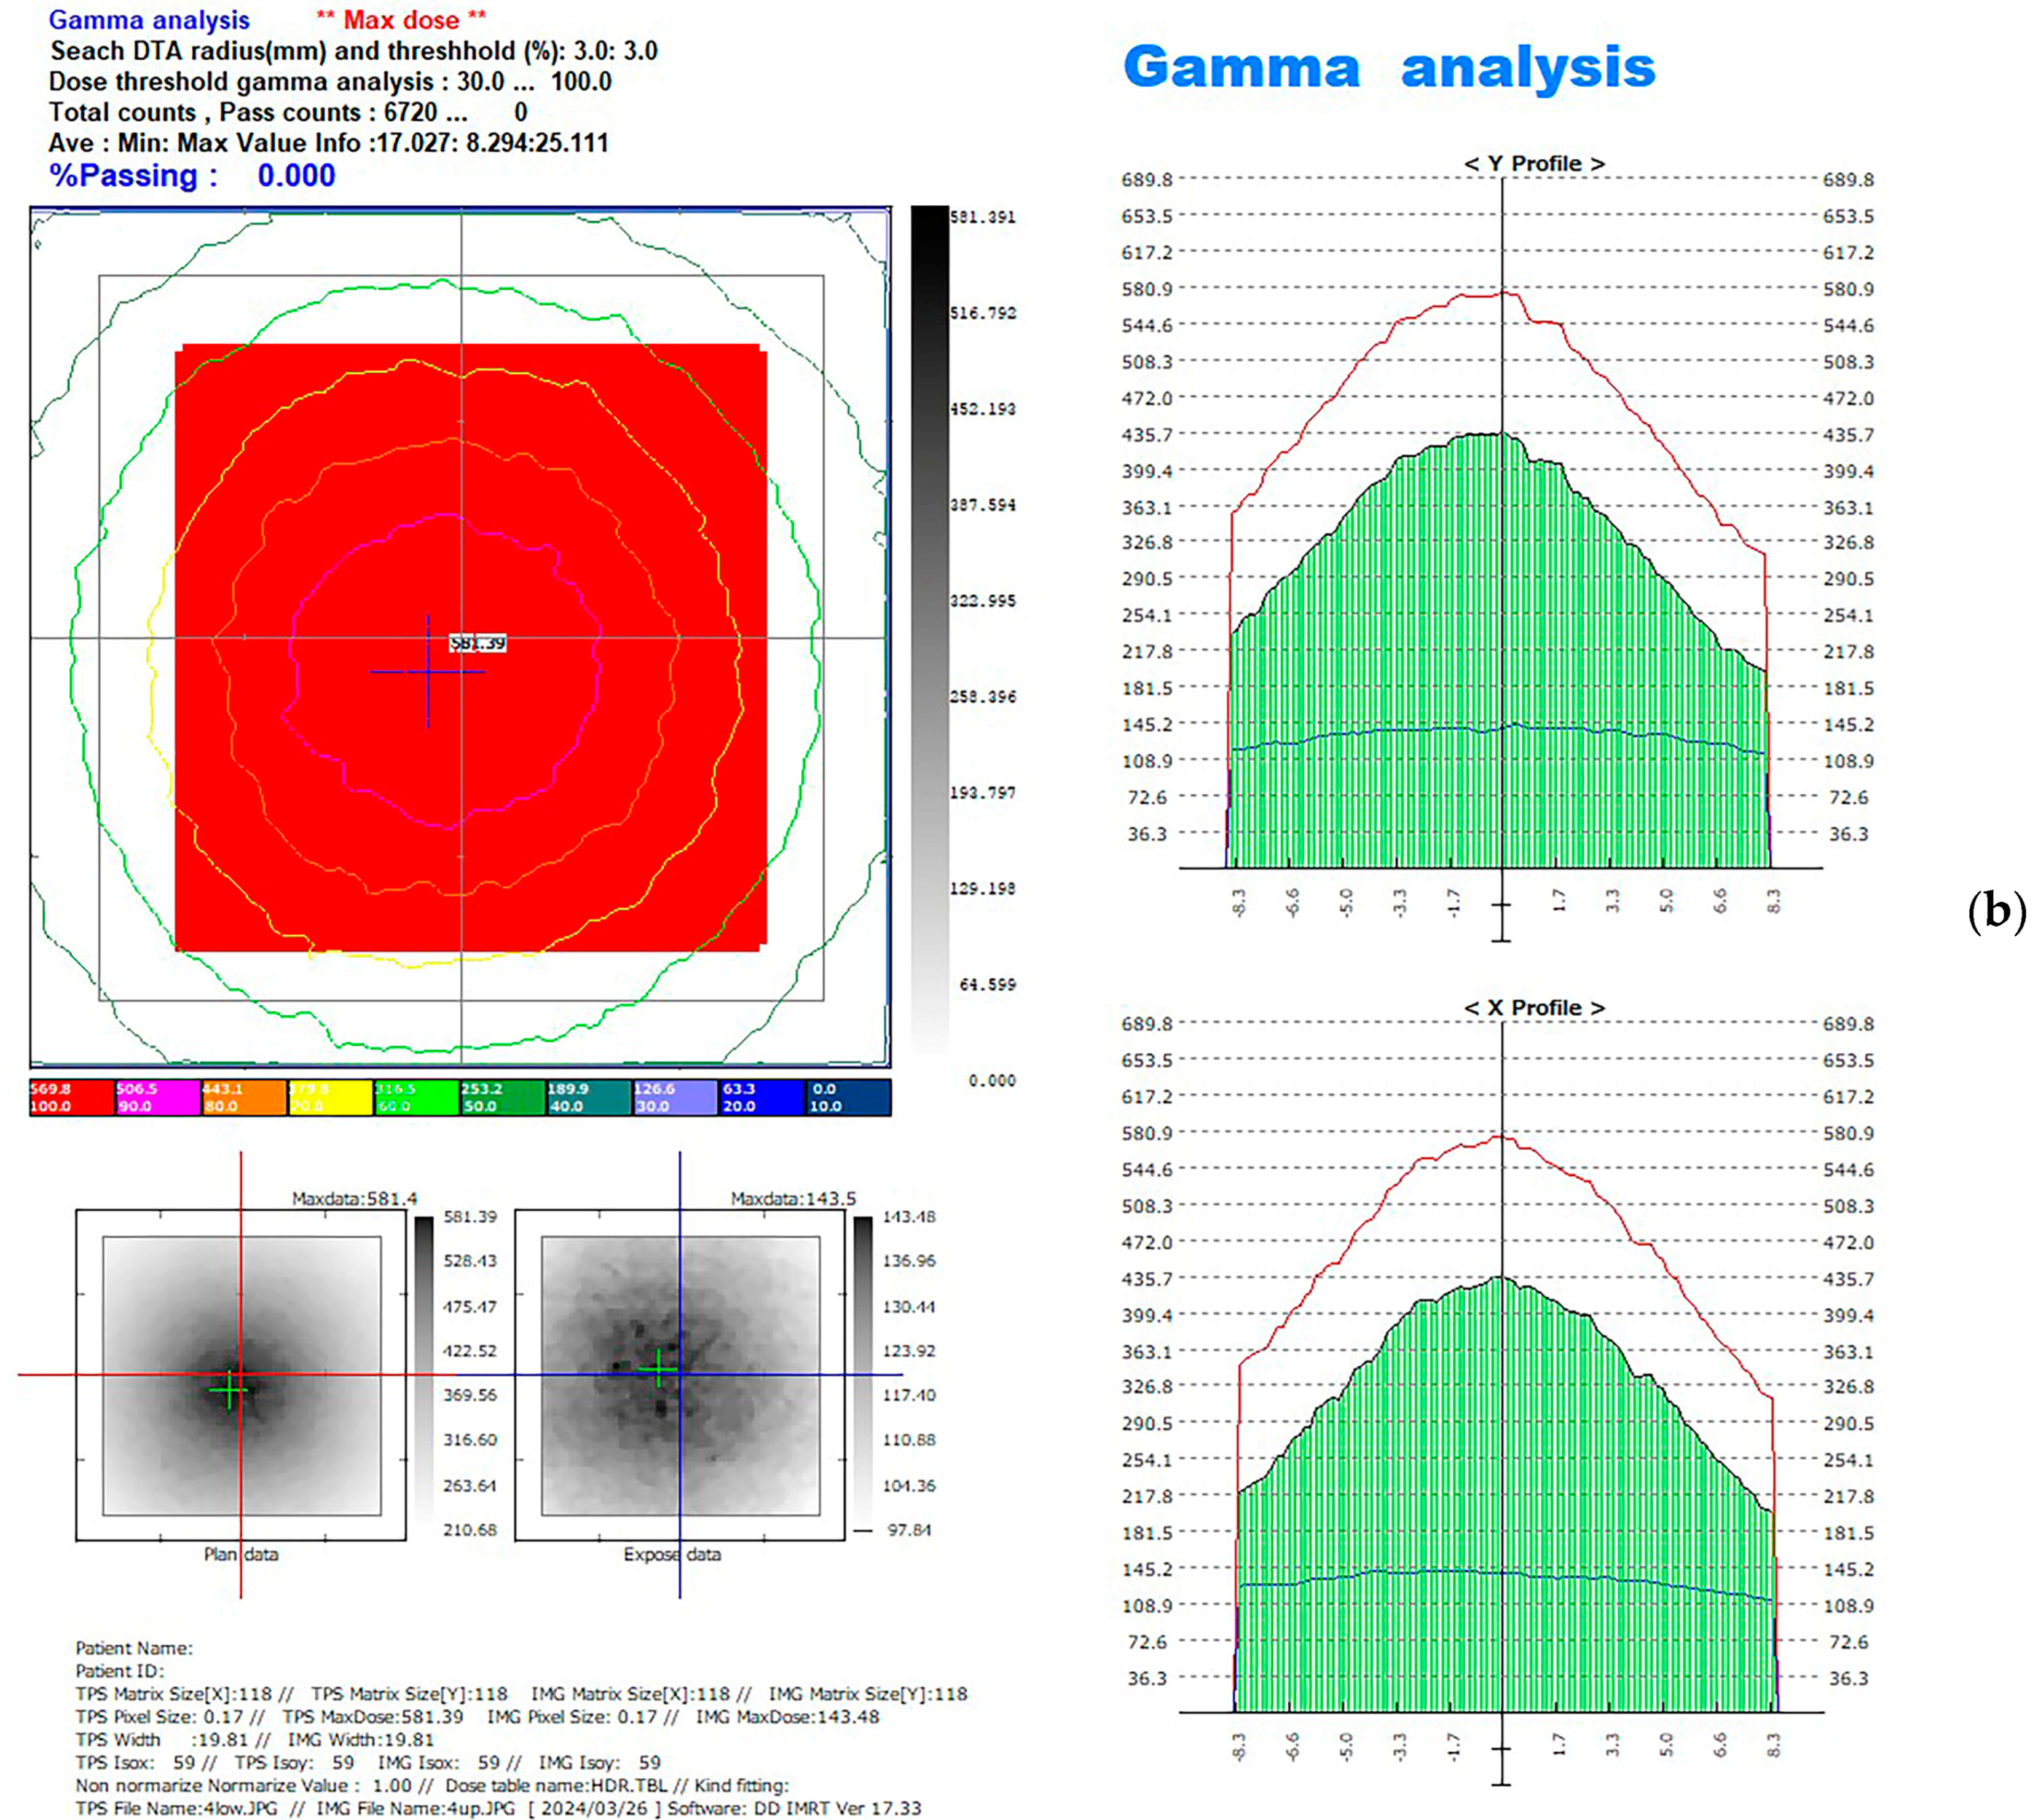
Task: Click the Y Profile chart title
Action: 1534,164
